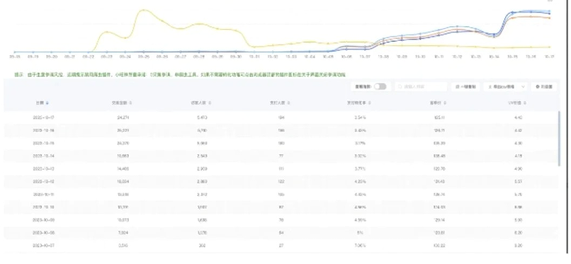Screen dimensions: 571x264
Task: Focus the search input above the table
Action: [x=421, y=87]
